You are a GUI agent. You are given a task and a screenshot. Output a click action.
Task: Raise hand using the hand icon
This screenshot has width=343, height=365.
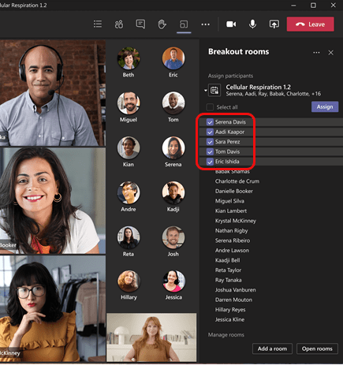coord(162,24)
